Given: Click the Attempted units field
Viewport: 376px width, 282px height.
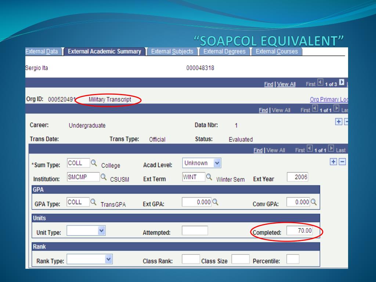Looking at the screenshot, I should (x=195, y=231).
